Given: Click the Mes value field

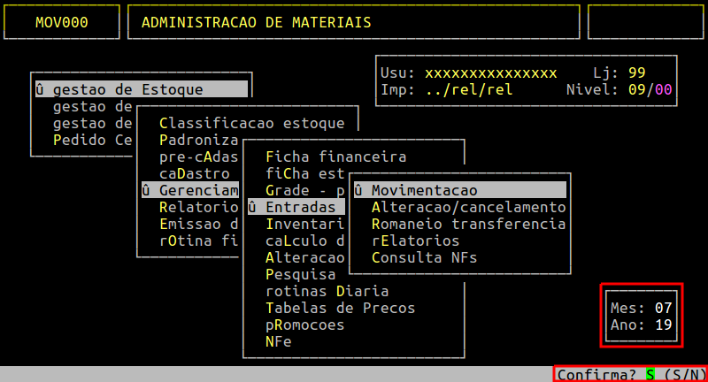Looking at the screenshot, I should (664, 308).
